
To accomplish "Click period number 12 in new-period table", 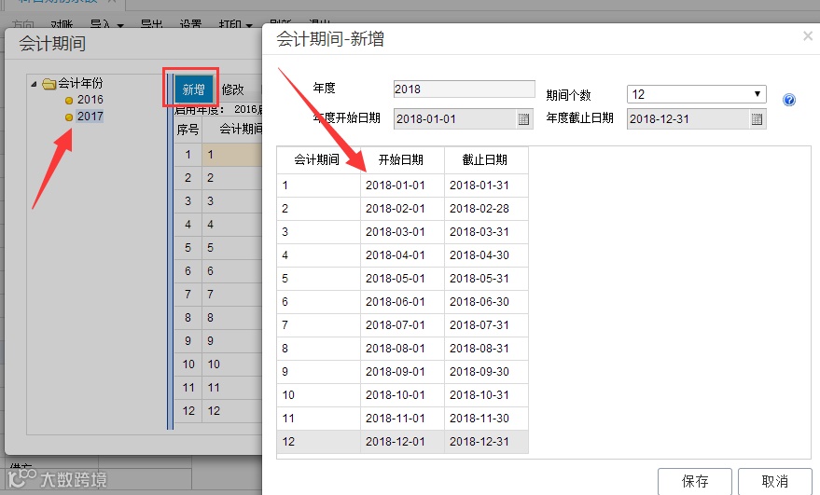I will [x=318, y=442].
